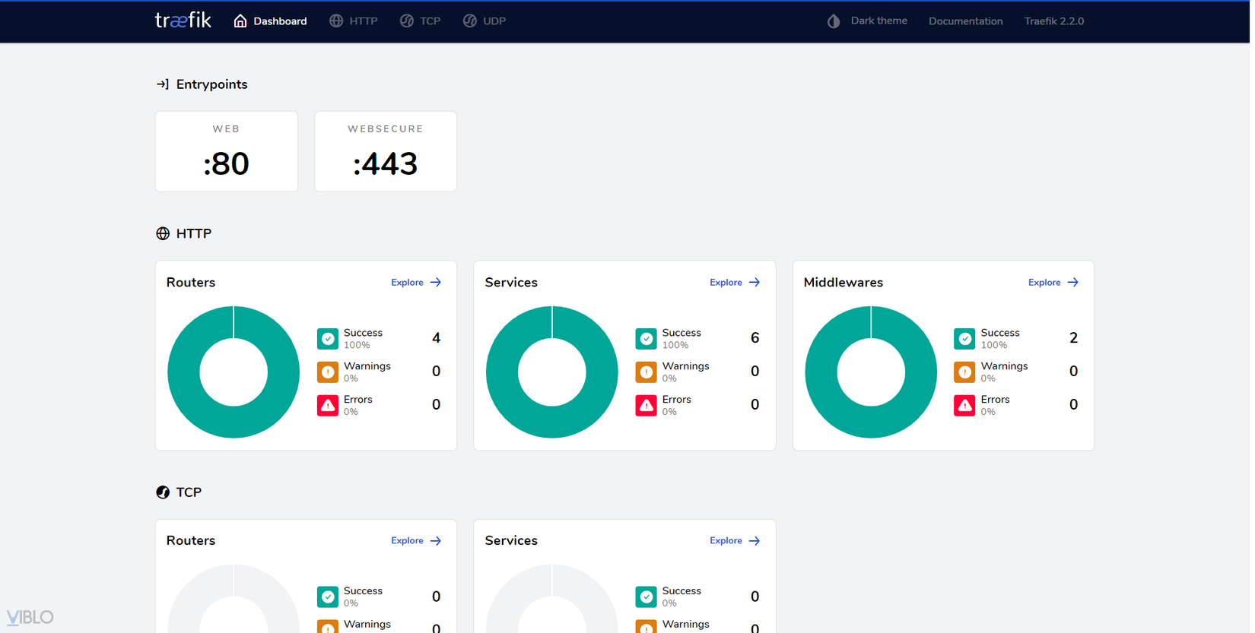Image resolution: width=1255 pixels, height=633 pixels.
Task: Select the WEBSECURE :443 entrypoint card
Action: [386, 152]
